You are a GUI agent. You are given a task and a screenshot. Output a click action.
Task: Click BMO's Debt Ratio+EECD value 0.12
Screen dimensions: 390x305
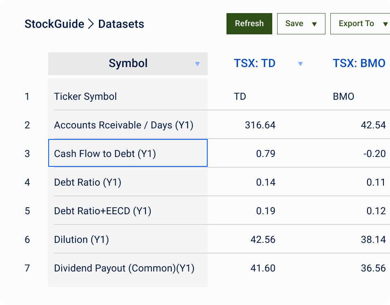(376, 211)
